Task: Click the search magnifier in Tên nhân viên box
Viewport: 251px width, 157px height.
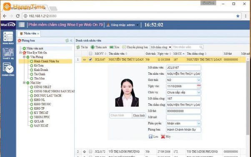Action: (x=201, y=47)
